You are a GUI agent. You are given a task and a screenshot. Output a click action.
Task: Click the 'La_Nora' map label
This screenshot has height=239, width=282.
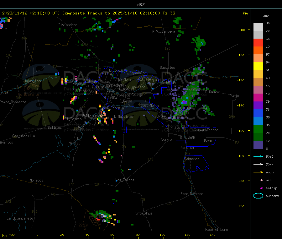pyautogui.click(x=125, y=79)
